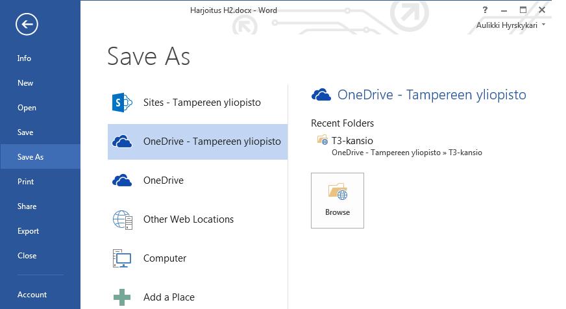Click the T3-kansio folder icon
The width and height of the screenshot is (566, 309).
323,140
